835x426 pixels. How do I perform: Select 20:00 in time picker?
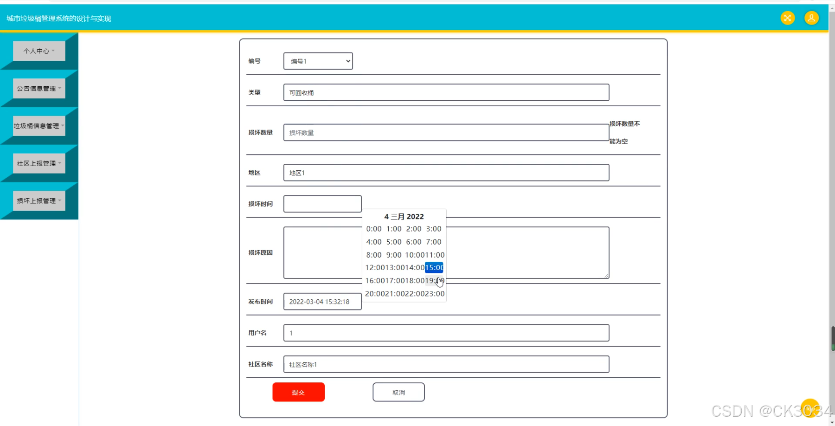(x=375, y=294)
